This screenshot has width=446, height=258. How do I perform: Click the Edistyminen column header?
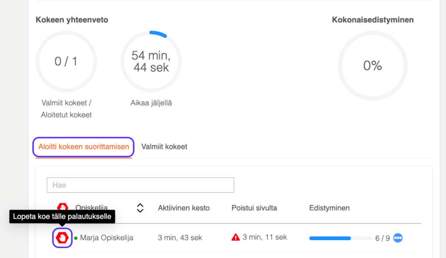[329, 208]
